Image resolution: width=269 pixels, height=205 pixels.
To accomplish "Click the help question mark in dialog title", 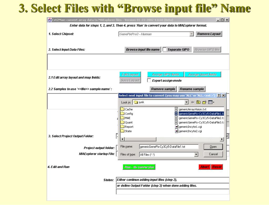I will click(219, 95).
